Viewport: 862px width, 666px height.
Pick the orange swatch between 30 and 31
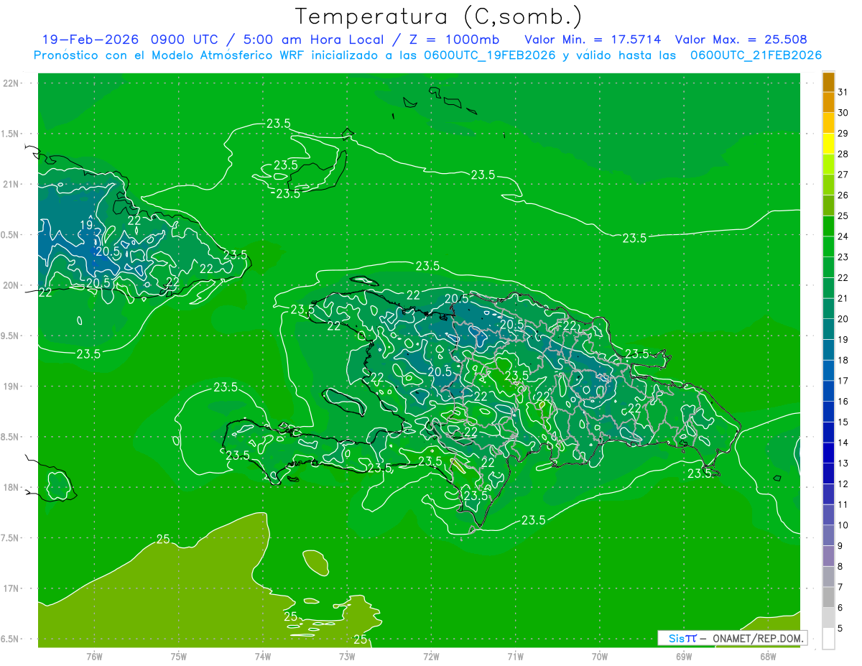(x=828, y=103)
